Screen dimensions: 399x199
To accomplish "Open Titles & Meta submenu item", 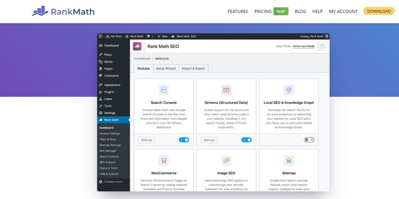I will (x=108, y=140).
